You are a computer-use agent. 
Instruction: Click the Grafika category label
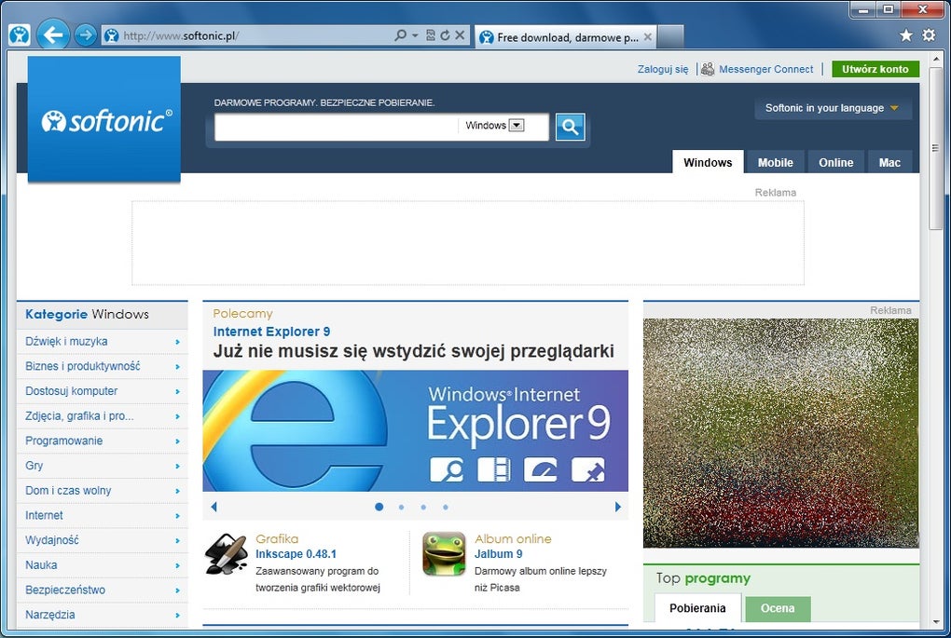pyautogui.click(x=277, y=538)
